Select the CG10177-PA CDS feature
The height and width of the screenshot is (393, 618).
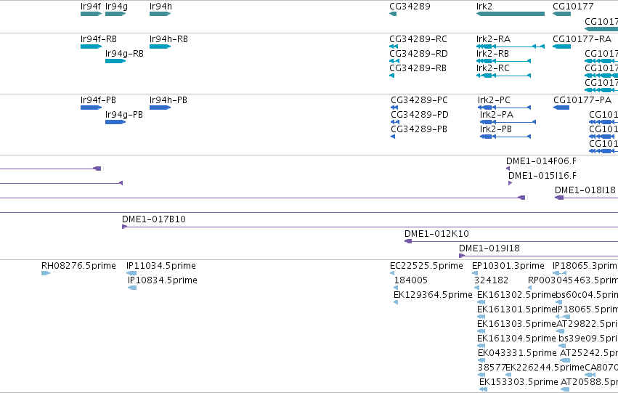[561, 108]
